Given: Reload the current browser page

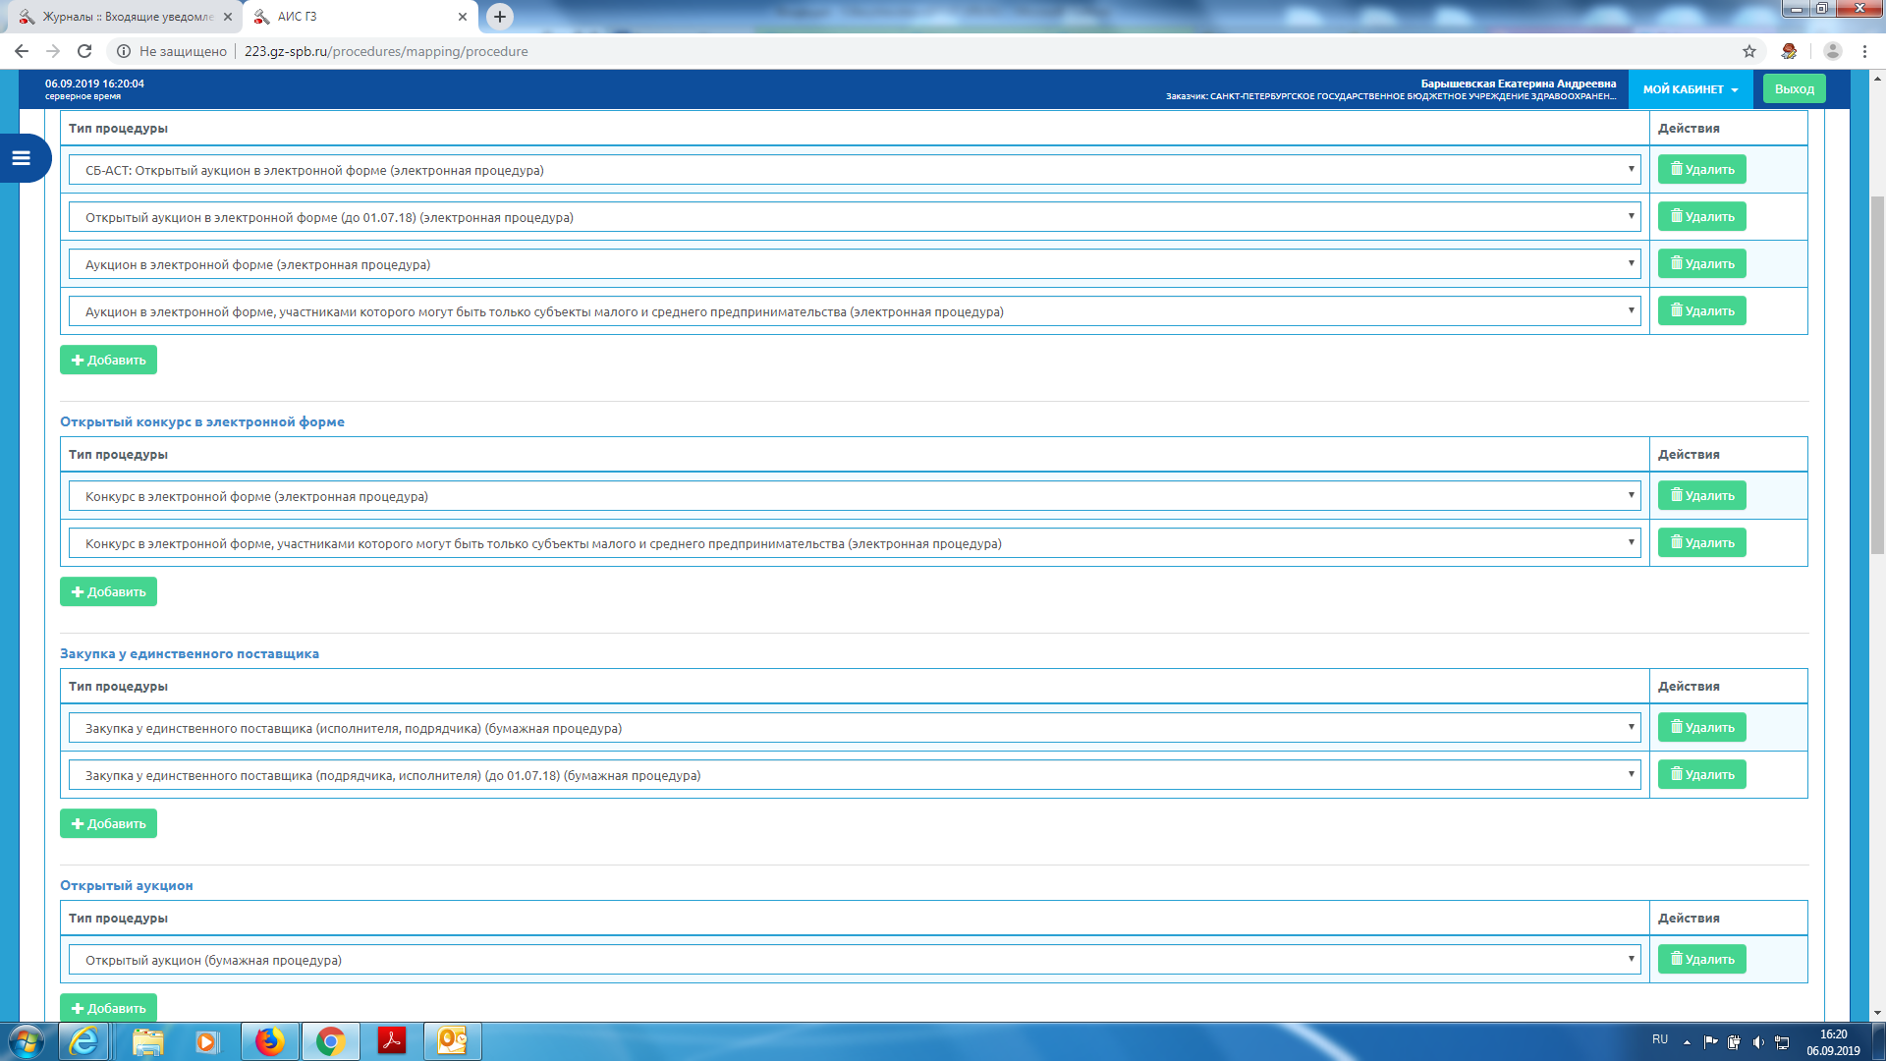Looking at the screenshot, I should (84, 51).
